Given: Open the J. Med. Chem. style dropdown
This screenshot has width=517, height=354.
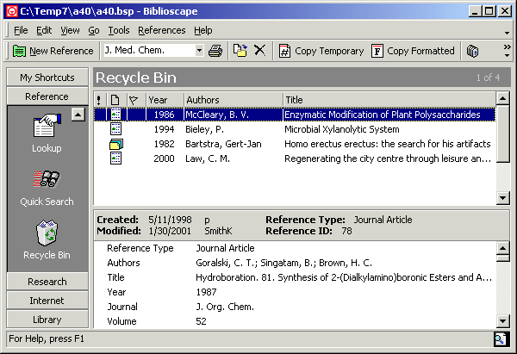Looking at the screenshot, I should (199, 51).
